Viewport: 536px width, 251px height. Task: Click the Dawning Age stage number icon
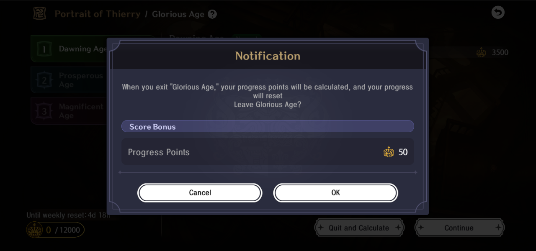[44, 49]
